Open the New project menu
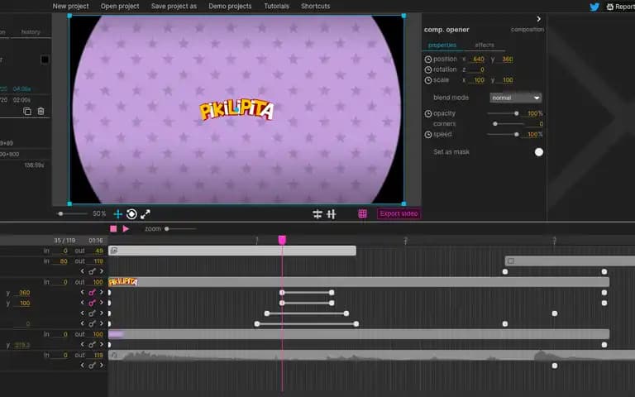 (x=70, y=6)
